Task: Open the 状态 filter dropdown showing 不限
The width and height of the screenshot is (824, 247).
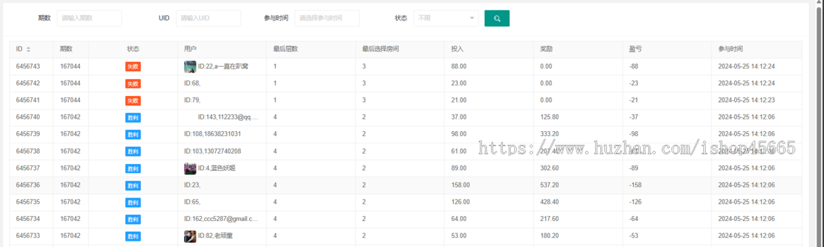Action: [x=446, y=19]
